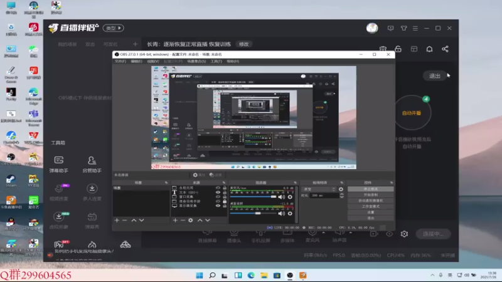The width and height of the screenshot is (502, 282).
Task: Open the 弹幕助手 danmaku assistant tool
Action: [x=58, y=164]
